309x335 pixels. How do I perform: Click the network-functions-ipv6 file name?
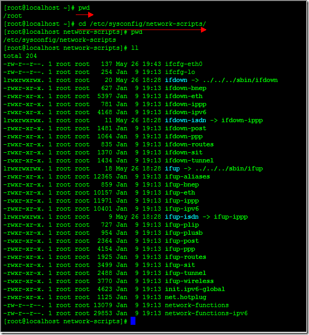click(x=206, y=314)
